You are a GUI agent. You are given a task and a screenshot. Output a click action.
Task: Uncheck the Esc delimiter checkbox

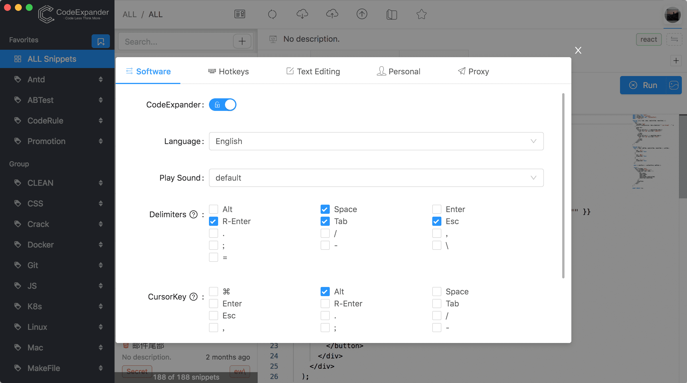point(437,221)
